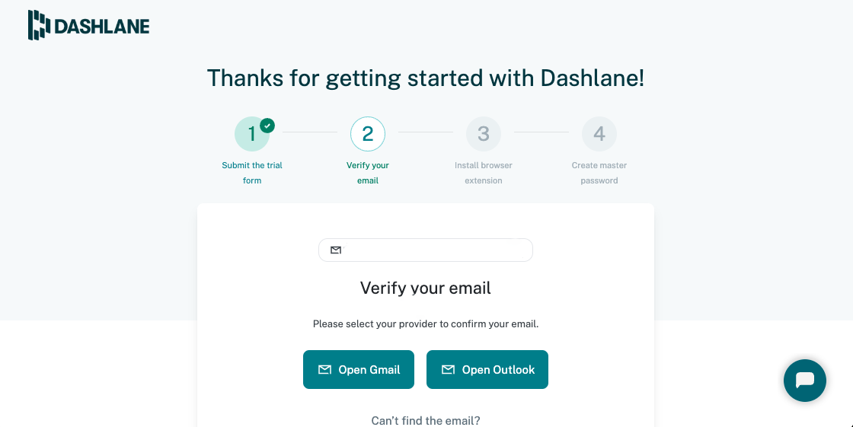
Task: Click the "Install browser extension" step label
Action: [484, 173]
